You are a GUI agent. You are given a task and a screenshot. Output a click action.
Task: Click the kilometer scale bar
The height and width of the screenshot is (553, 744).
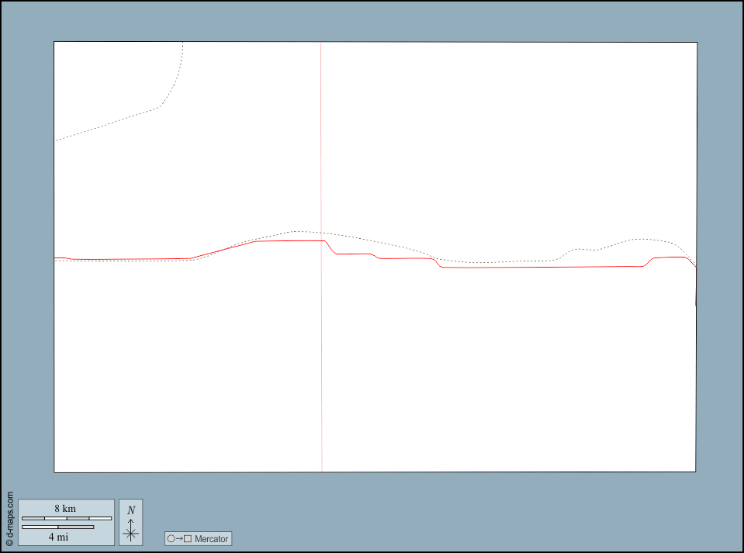point(66,518)
